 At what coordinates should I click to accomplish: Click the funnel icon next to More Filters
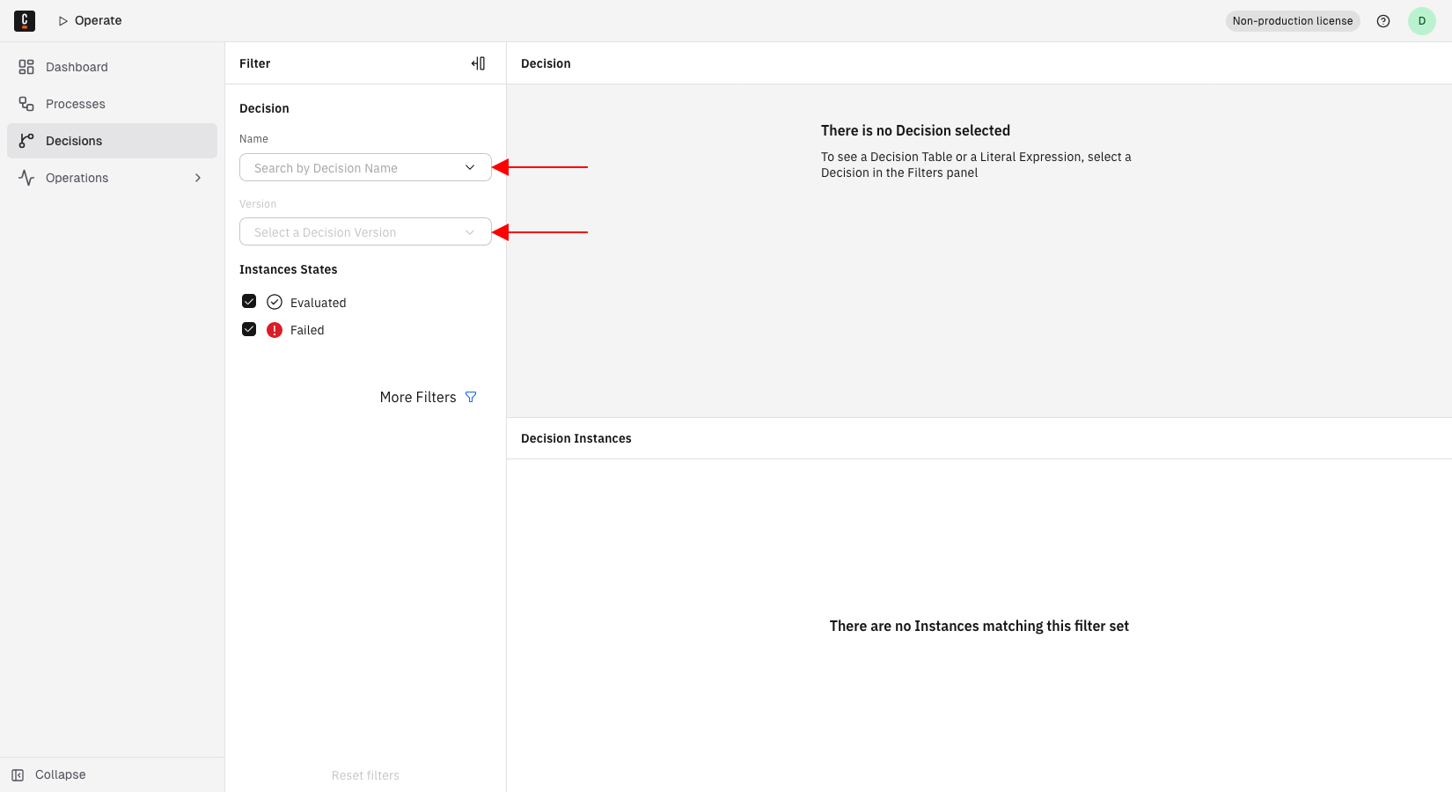471,397
